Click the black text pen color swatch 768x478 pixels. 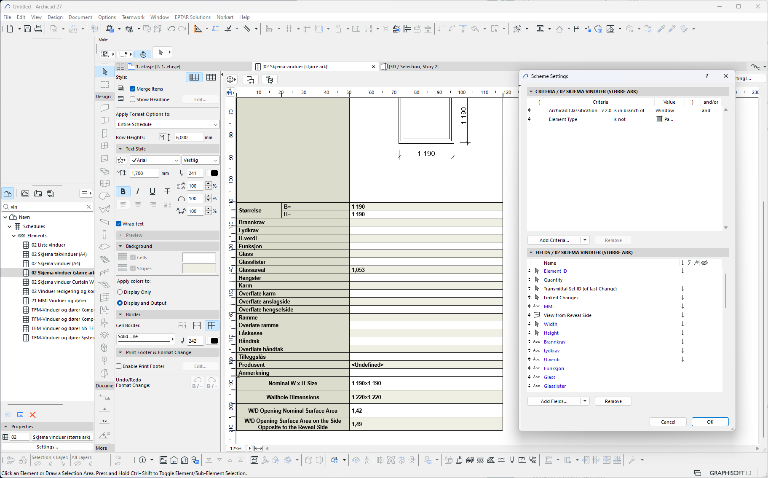(x=214, y=173)
